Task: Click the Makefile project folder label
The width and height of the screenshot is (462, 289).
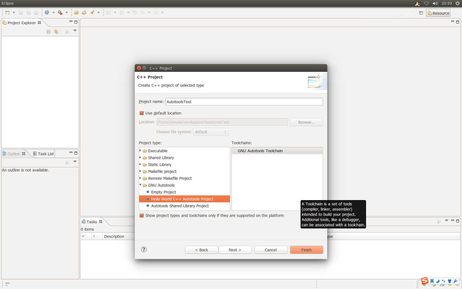Action: [x=162, y=171]
